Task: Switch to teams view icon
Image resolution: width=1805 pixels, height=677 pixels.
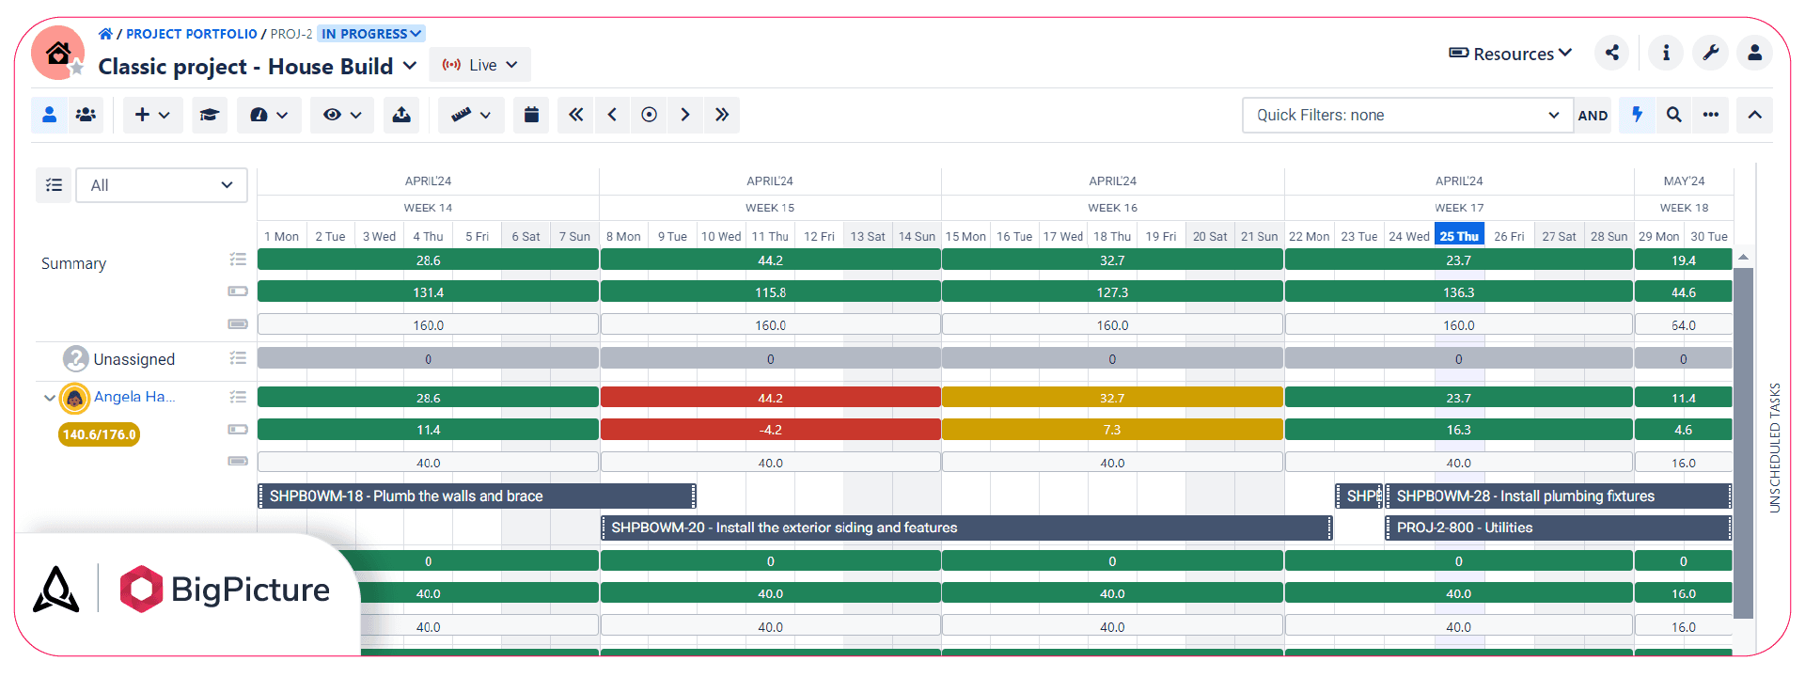Action: [86, 115]
